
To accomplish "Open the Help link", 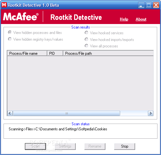I will point(124,19).
